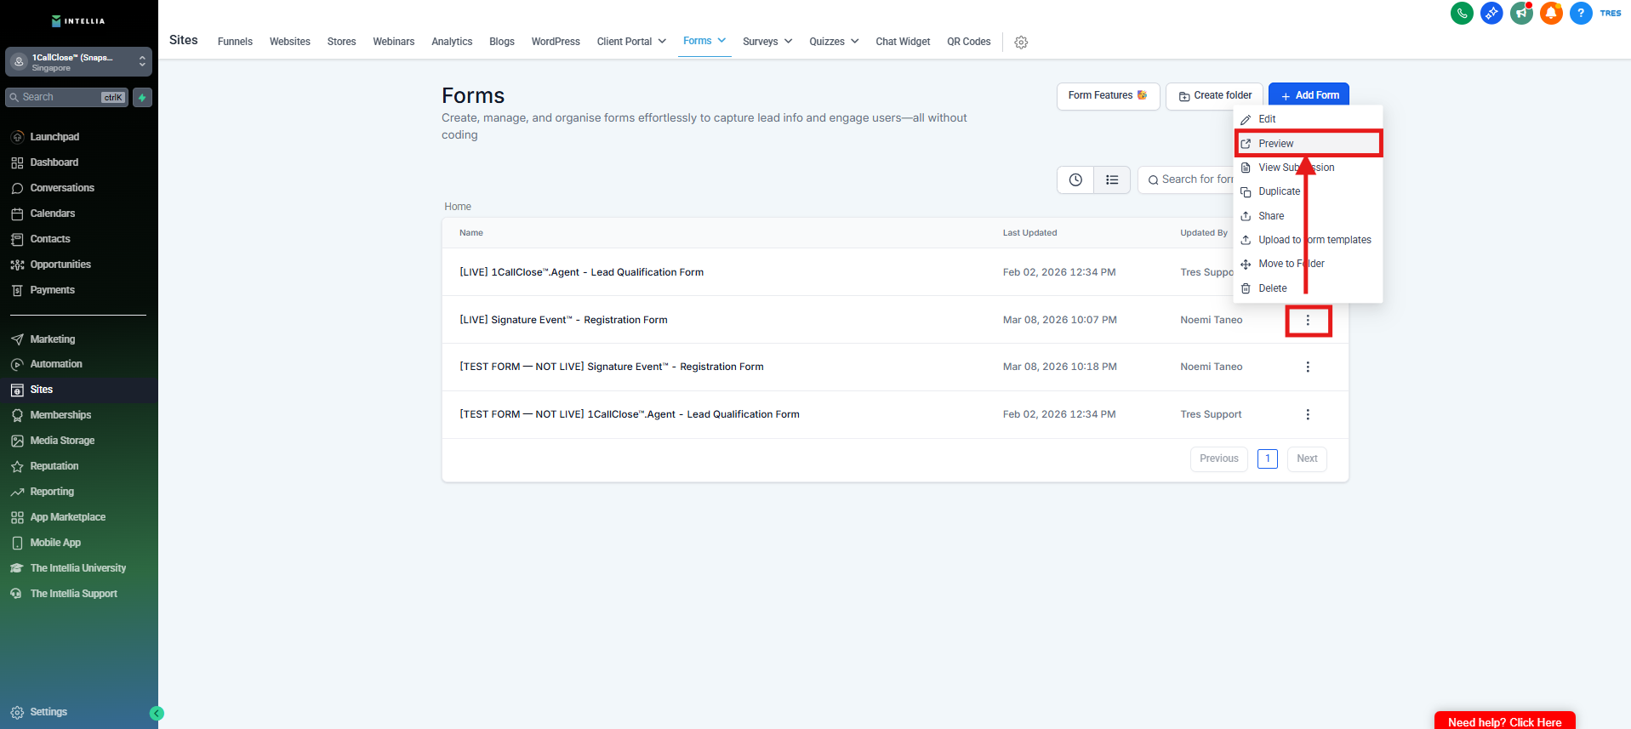Switch to the Chat Widget tab
1631x729 pixels.
[x=903, y=42]
